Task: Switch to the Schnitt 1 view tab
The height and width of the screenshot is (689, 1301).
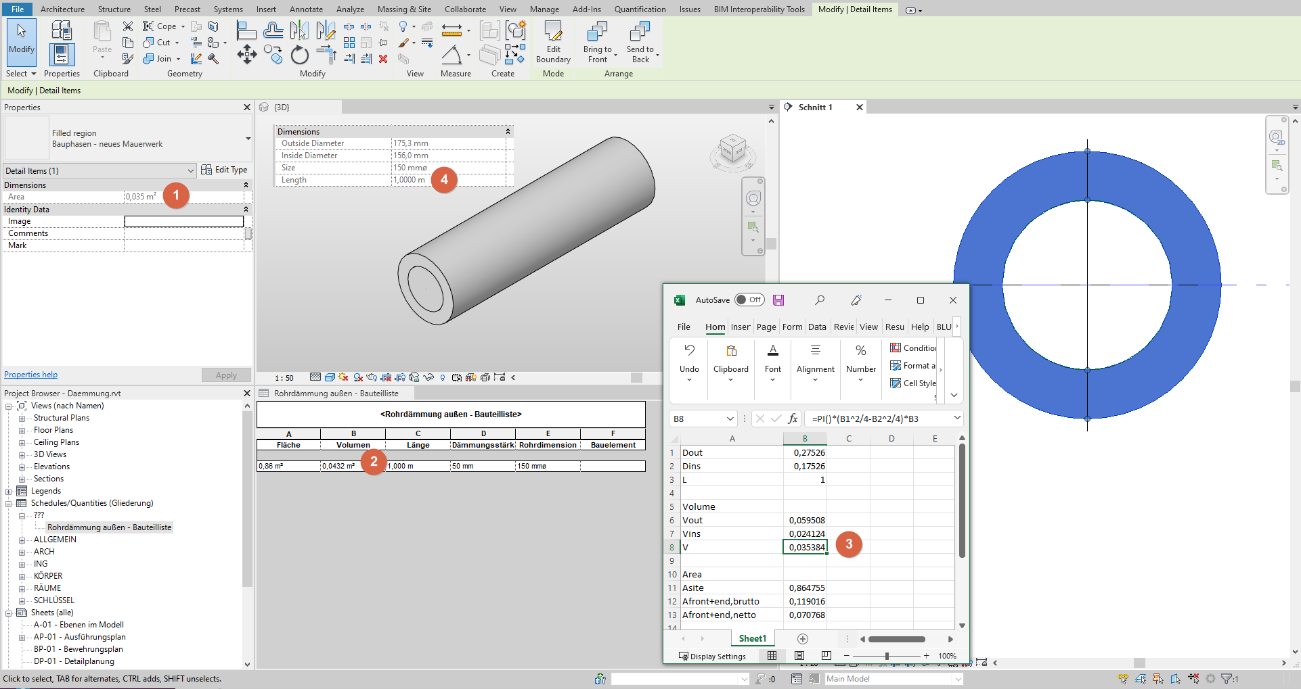Action: pyautogui.click(x=815, y=108)
